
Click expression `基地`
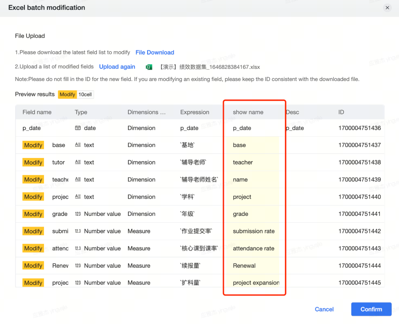pyautogui.click(x=187, y=145)
